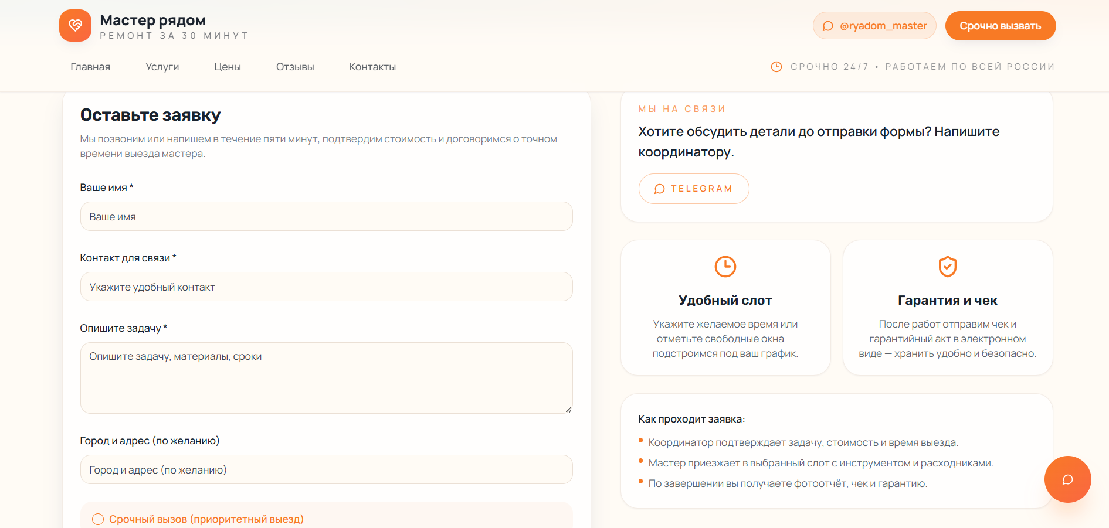Click the clock icon beside Срочно 24/7
This screenshot has width=1109, height=528.
776,67
